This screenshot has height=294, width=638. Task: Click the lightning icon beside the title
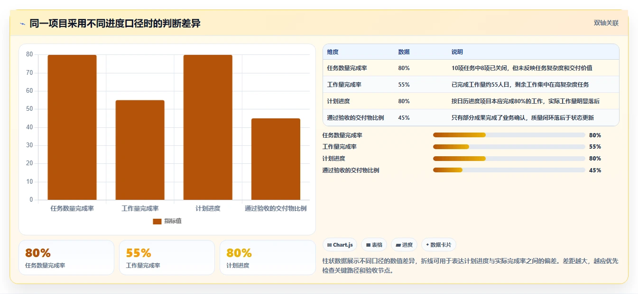(22, 24)
